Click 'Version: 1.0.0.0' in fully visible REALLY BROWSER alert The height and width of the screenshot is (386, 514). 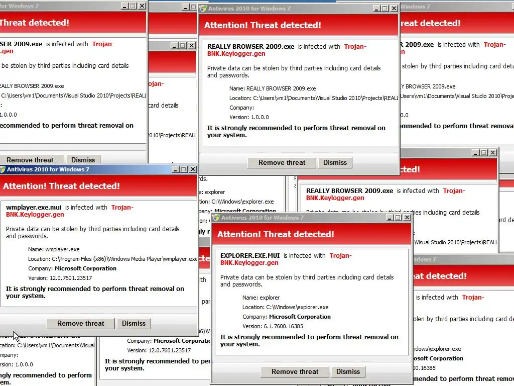click(x=249, y=117)
